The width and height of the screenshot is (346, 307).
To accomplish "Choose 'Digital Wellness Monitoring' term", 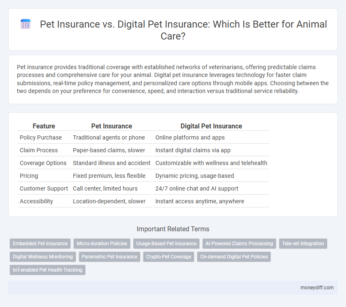I will 42,256.
